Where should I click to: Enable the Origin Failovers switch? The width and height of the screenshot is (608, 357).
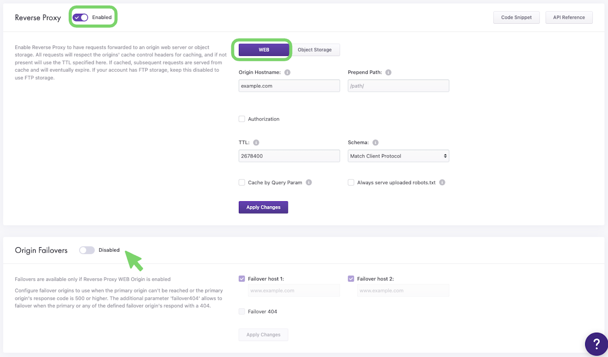87,250
